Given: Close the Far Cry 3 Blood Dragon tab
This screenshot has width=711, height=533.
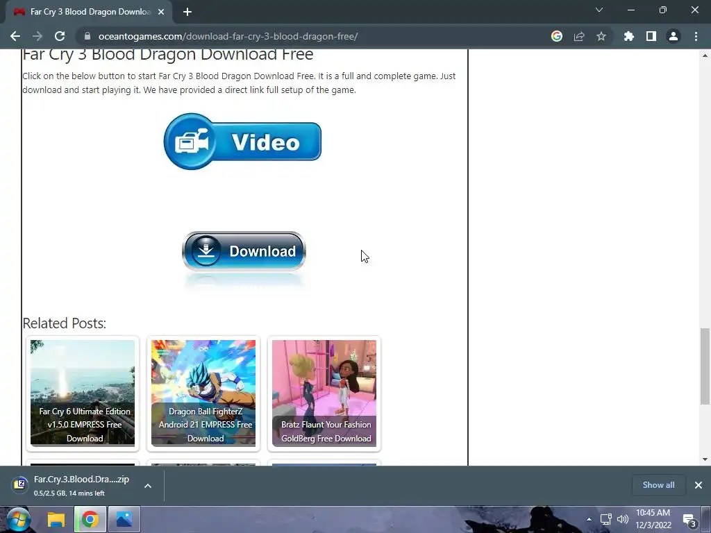Looking at the screenshot, I should pyautogui.click(x=161, y=12).
